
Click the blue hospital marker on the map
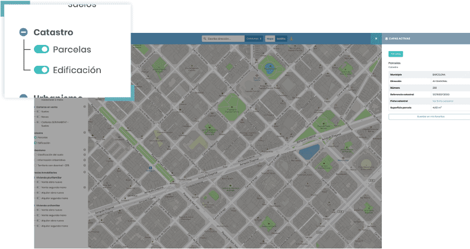point(150,168)
